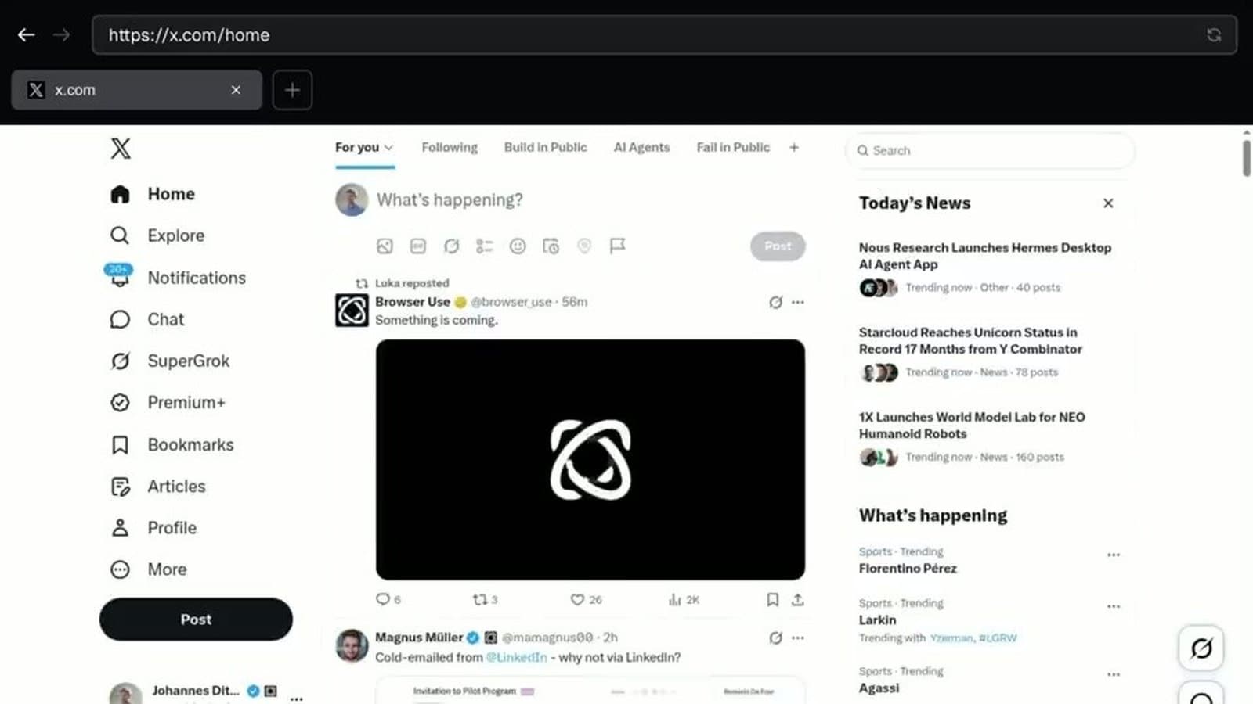Open Premium+ page
1253x704 pixels.
pyautogui.click(x=168, y=402)
